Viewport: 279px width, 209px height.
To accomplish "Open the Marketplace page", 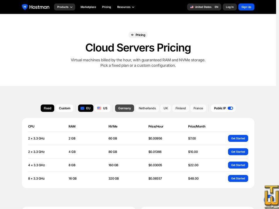I will pyautogui.click(x=88, y=7).
